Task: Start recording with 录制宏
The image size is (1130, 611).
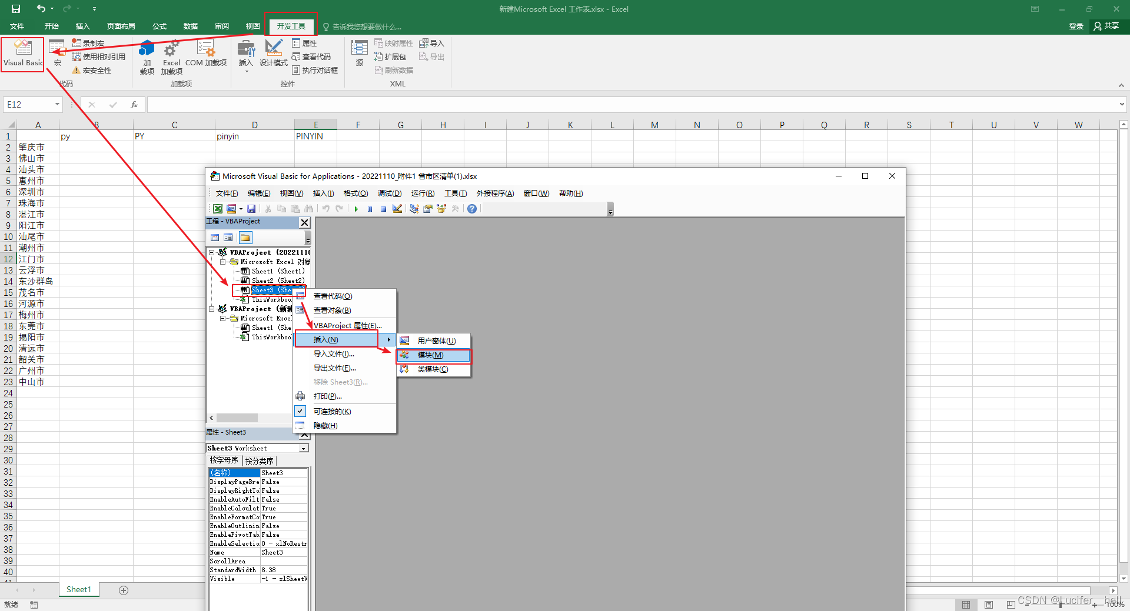Action: 88,43
